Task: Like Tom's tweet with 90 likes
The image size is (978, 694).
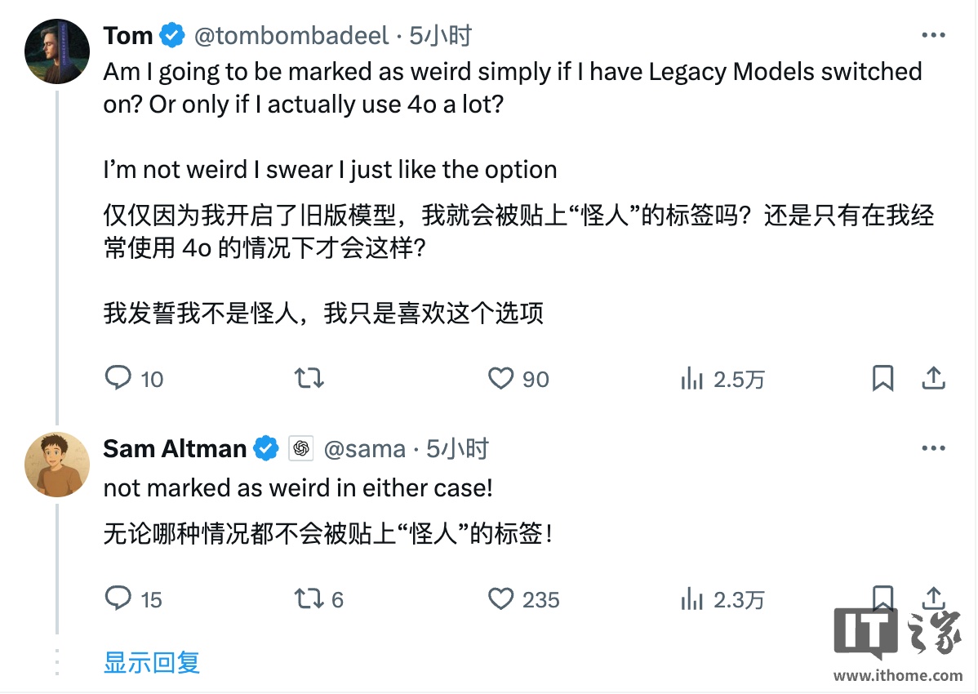Action: (500, 378)
